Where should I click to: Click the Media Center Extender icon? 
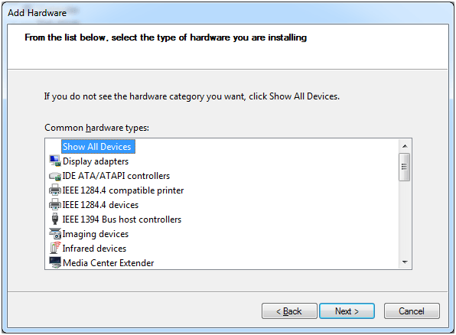click(55, 262)
